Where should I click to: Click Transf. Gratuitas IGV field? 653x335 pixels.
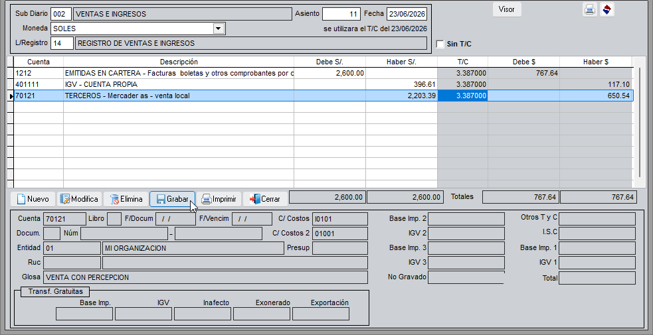[x=143, y=314]
